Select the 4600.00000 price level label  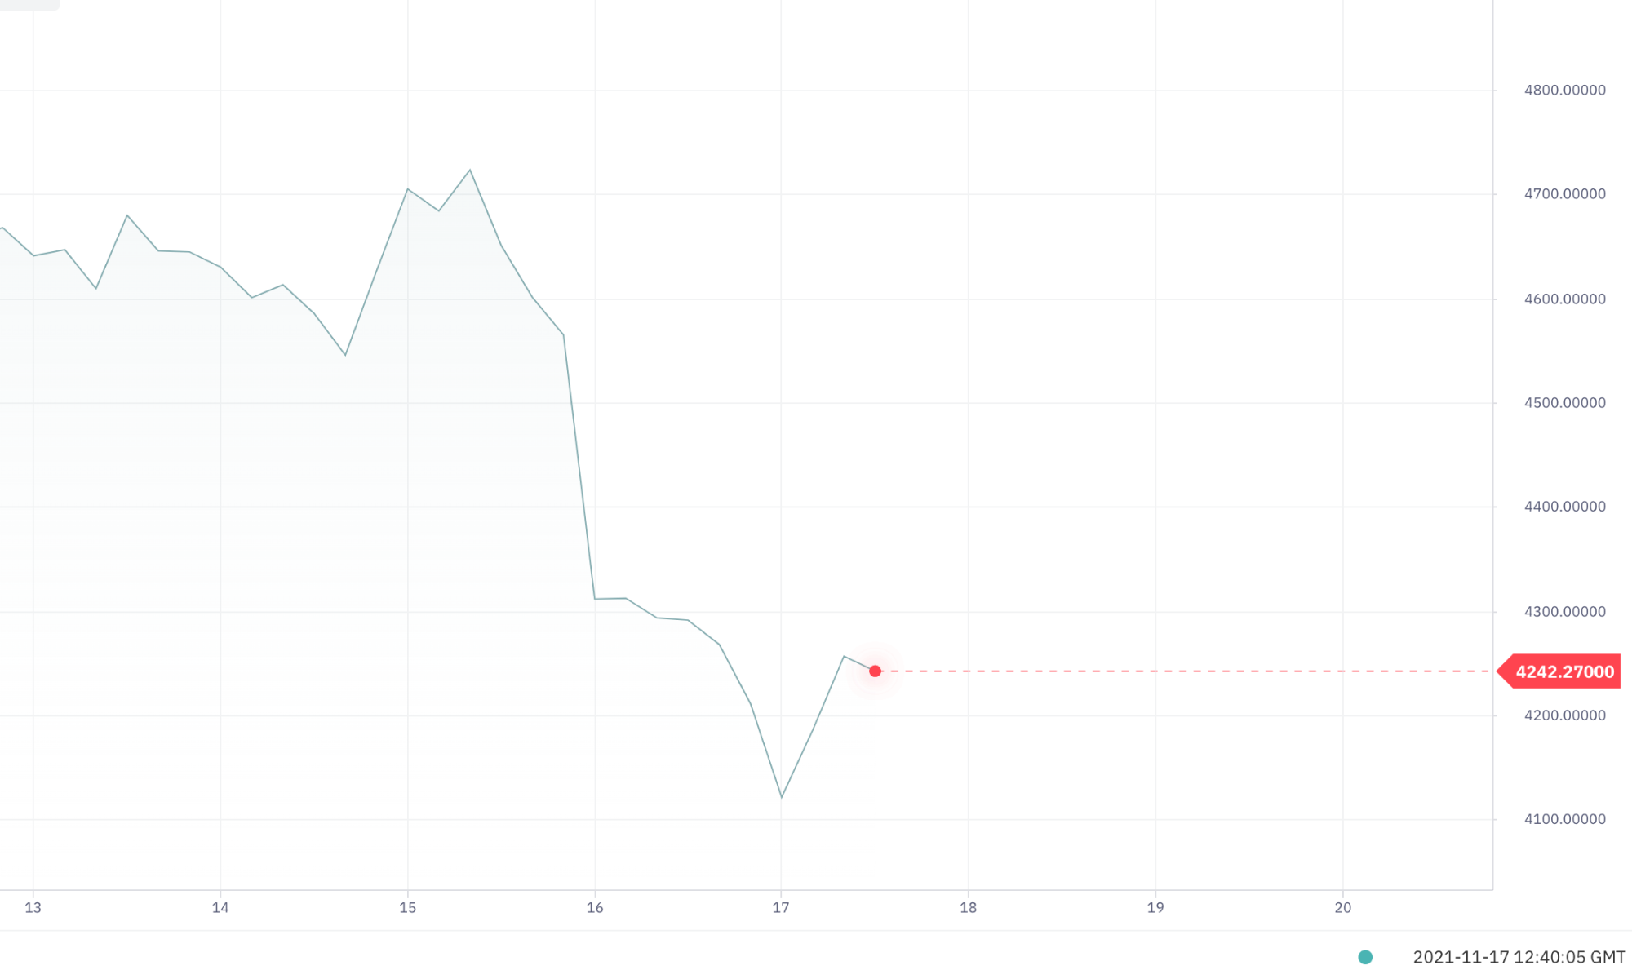[x=1564, y=299]
